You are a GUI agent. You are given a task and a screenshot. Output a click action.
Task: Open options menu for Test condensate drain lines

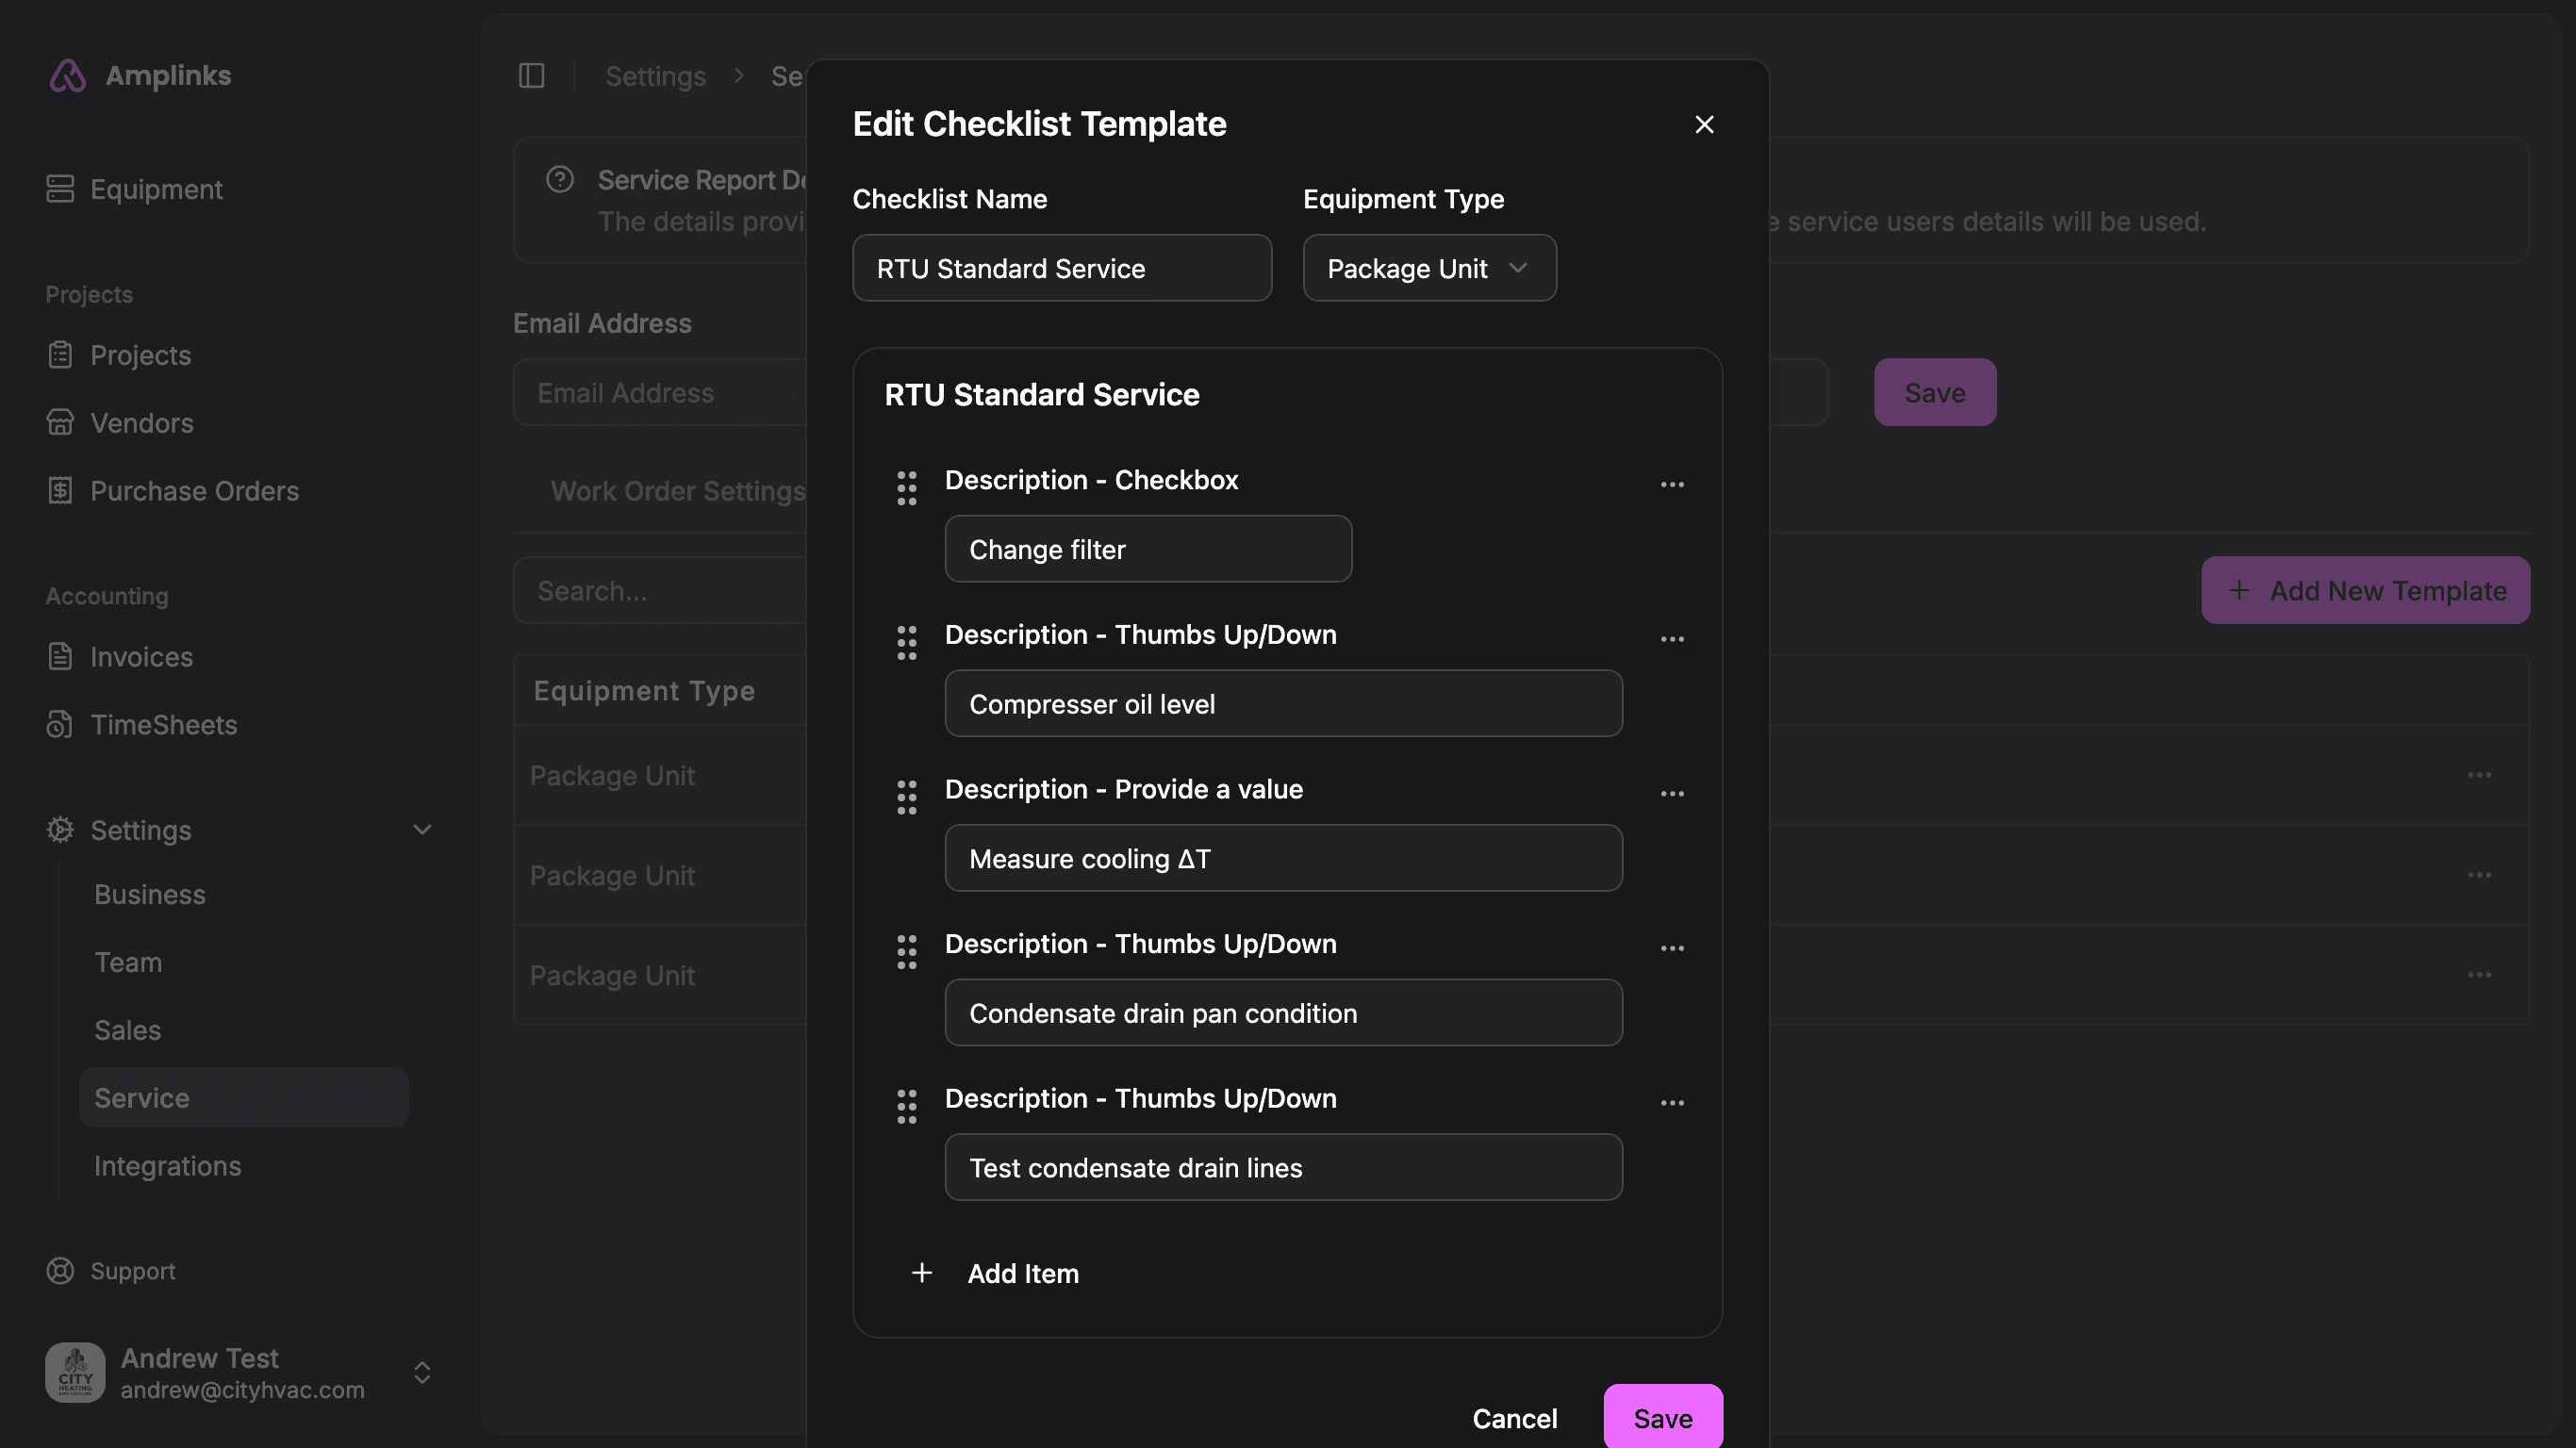coord(1672,1103)
